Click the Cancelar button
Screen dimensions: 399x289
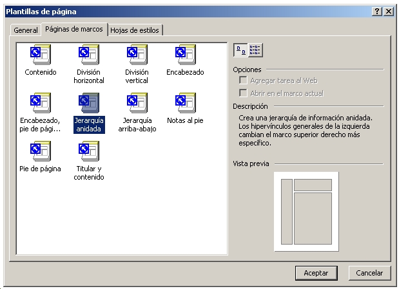pyautogui.click(x=369, y=273)
